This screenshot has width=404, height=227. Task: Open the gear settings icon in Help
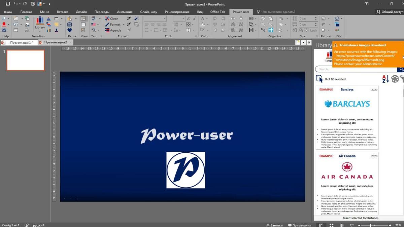click(4, 30)
